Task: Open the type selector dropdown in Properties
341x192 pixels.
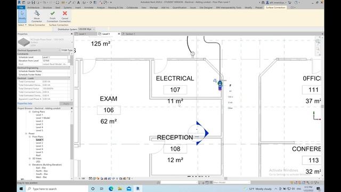Action: pos(72,42)
